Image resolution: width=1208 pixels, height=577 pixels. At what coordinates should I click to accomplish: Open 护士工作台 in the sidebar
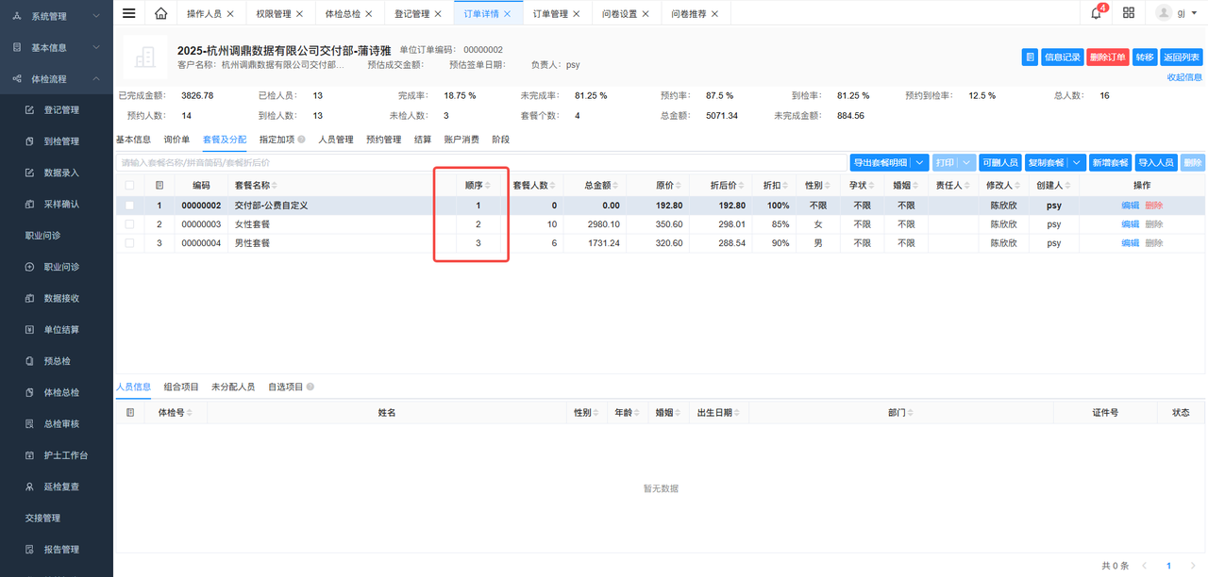[x=65, y=455]
